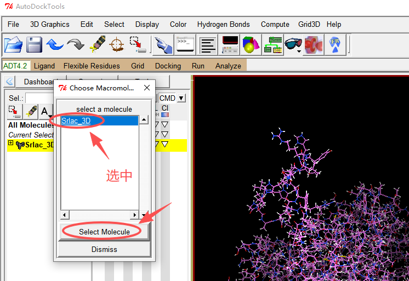Click the crosshair target icon in toolbar

click(116, 44)
